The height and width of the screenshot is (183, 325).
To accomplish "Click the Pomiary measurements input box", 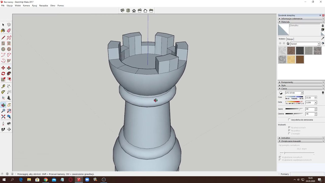I will click(x=307, y=174).
